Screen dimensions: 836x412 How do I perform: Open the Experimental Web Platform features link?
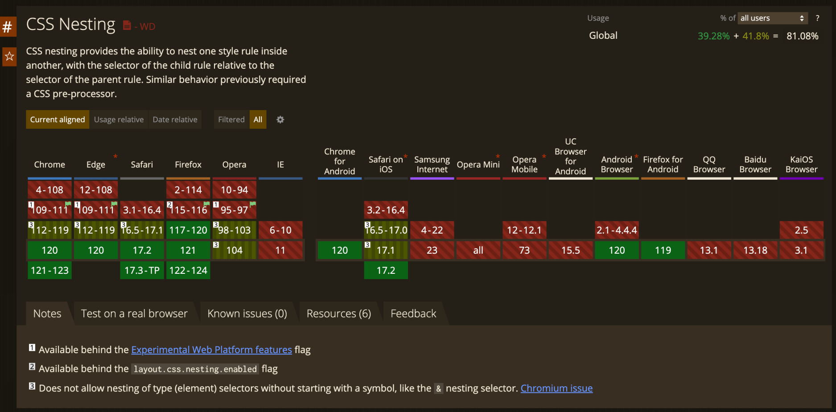(x=211, y=350)
